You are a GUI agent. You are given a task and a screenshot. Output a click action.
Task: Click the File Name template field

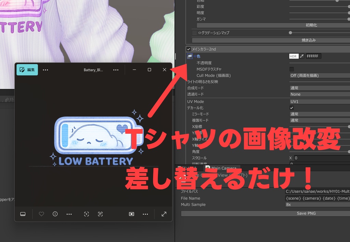tap(318, 198)
